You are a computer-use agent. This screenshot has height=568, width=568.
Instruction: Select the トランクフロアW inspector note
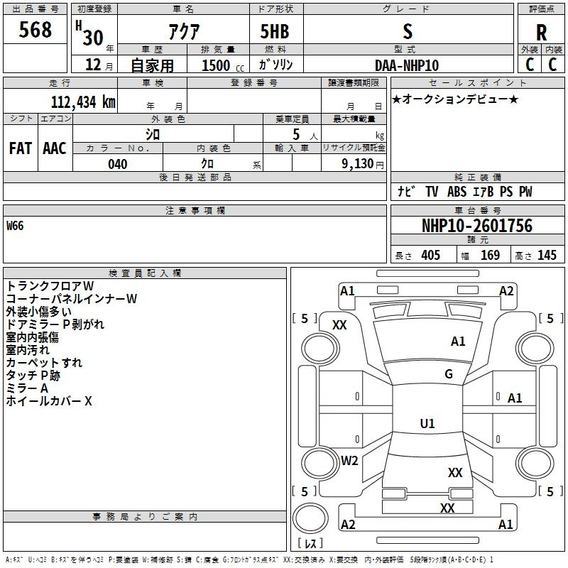tap(45, 286)
